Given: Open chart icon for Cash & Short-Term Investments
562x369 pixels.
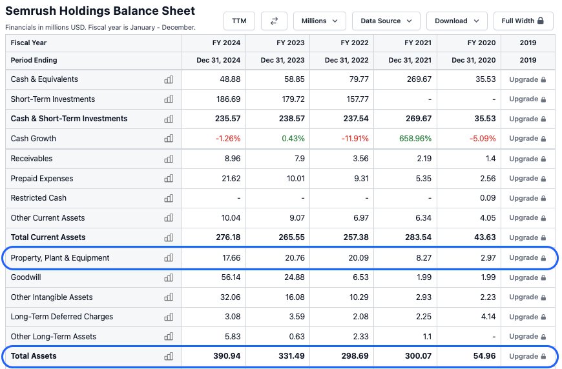Looking at the screenshot, I should tap(169, 119).
